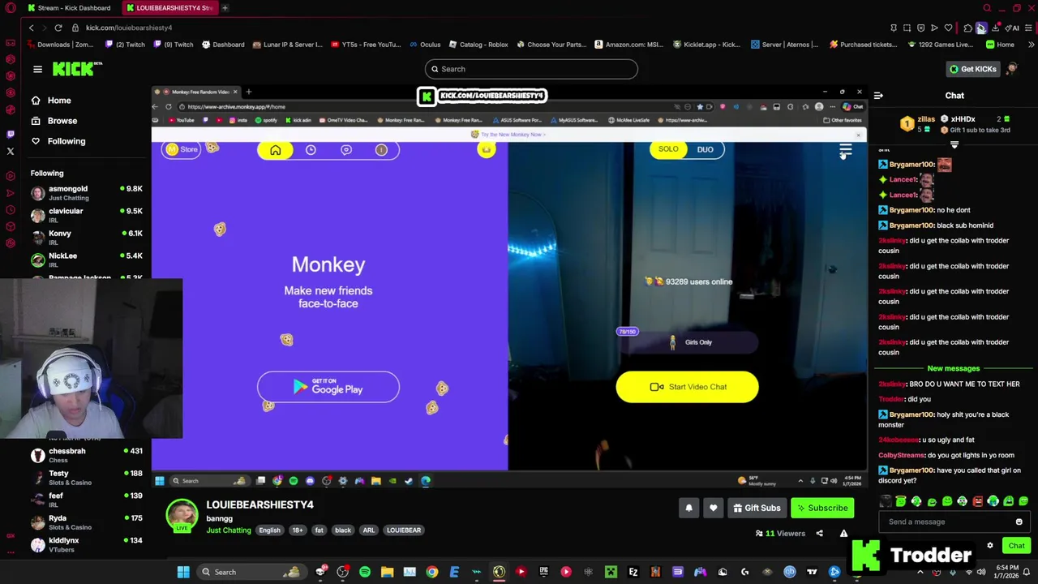Open the Amazon.com bookmark
Screen dimensions: 1038x584
pos(628,45)
